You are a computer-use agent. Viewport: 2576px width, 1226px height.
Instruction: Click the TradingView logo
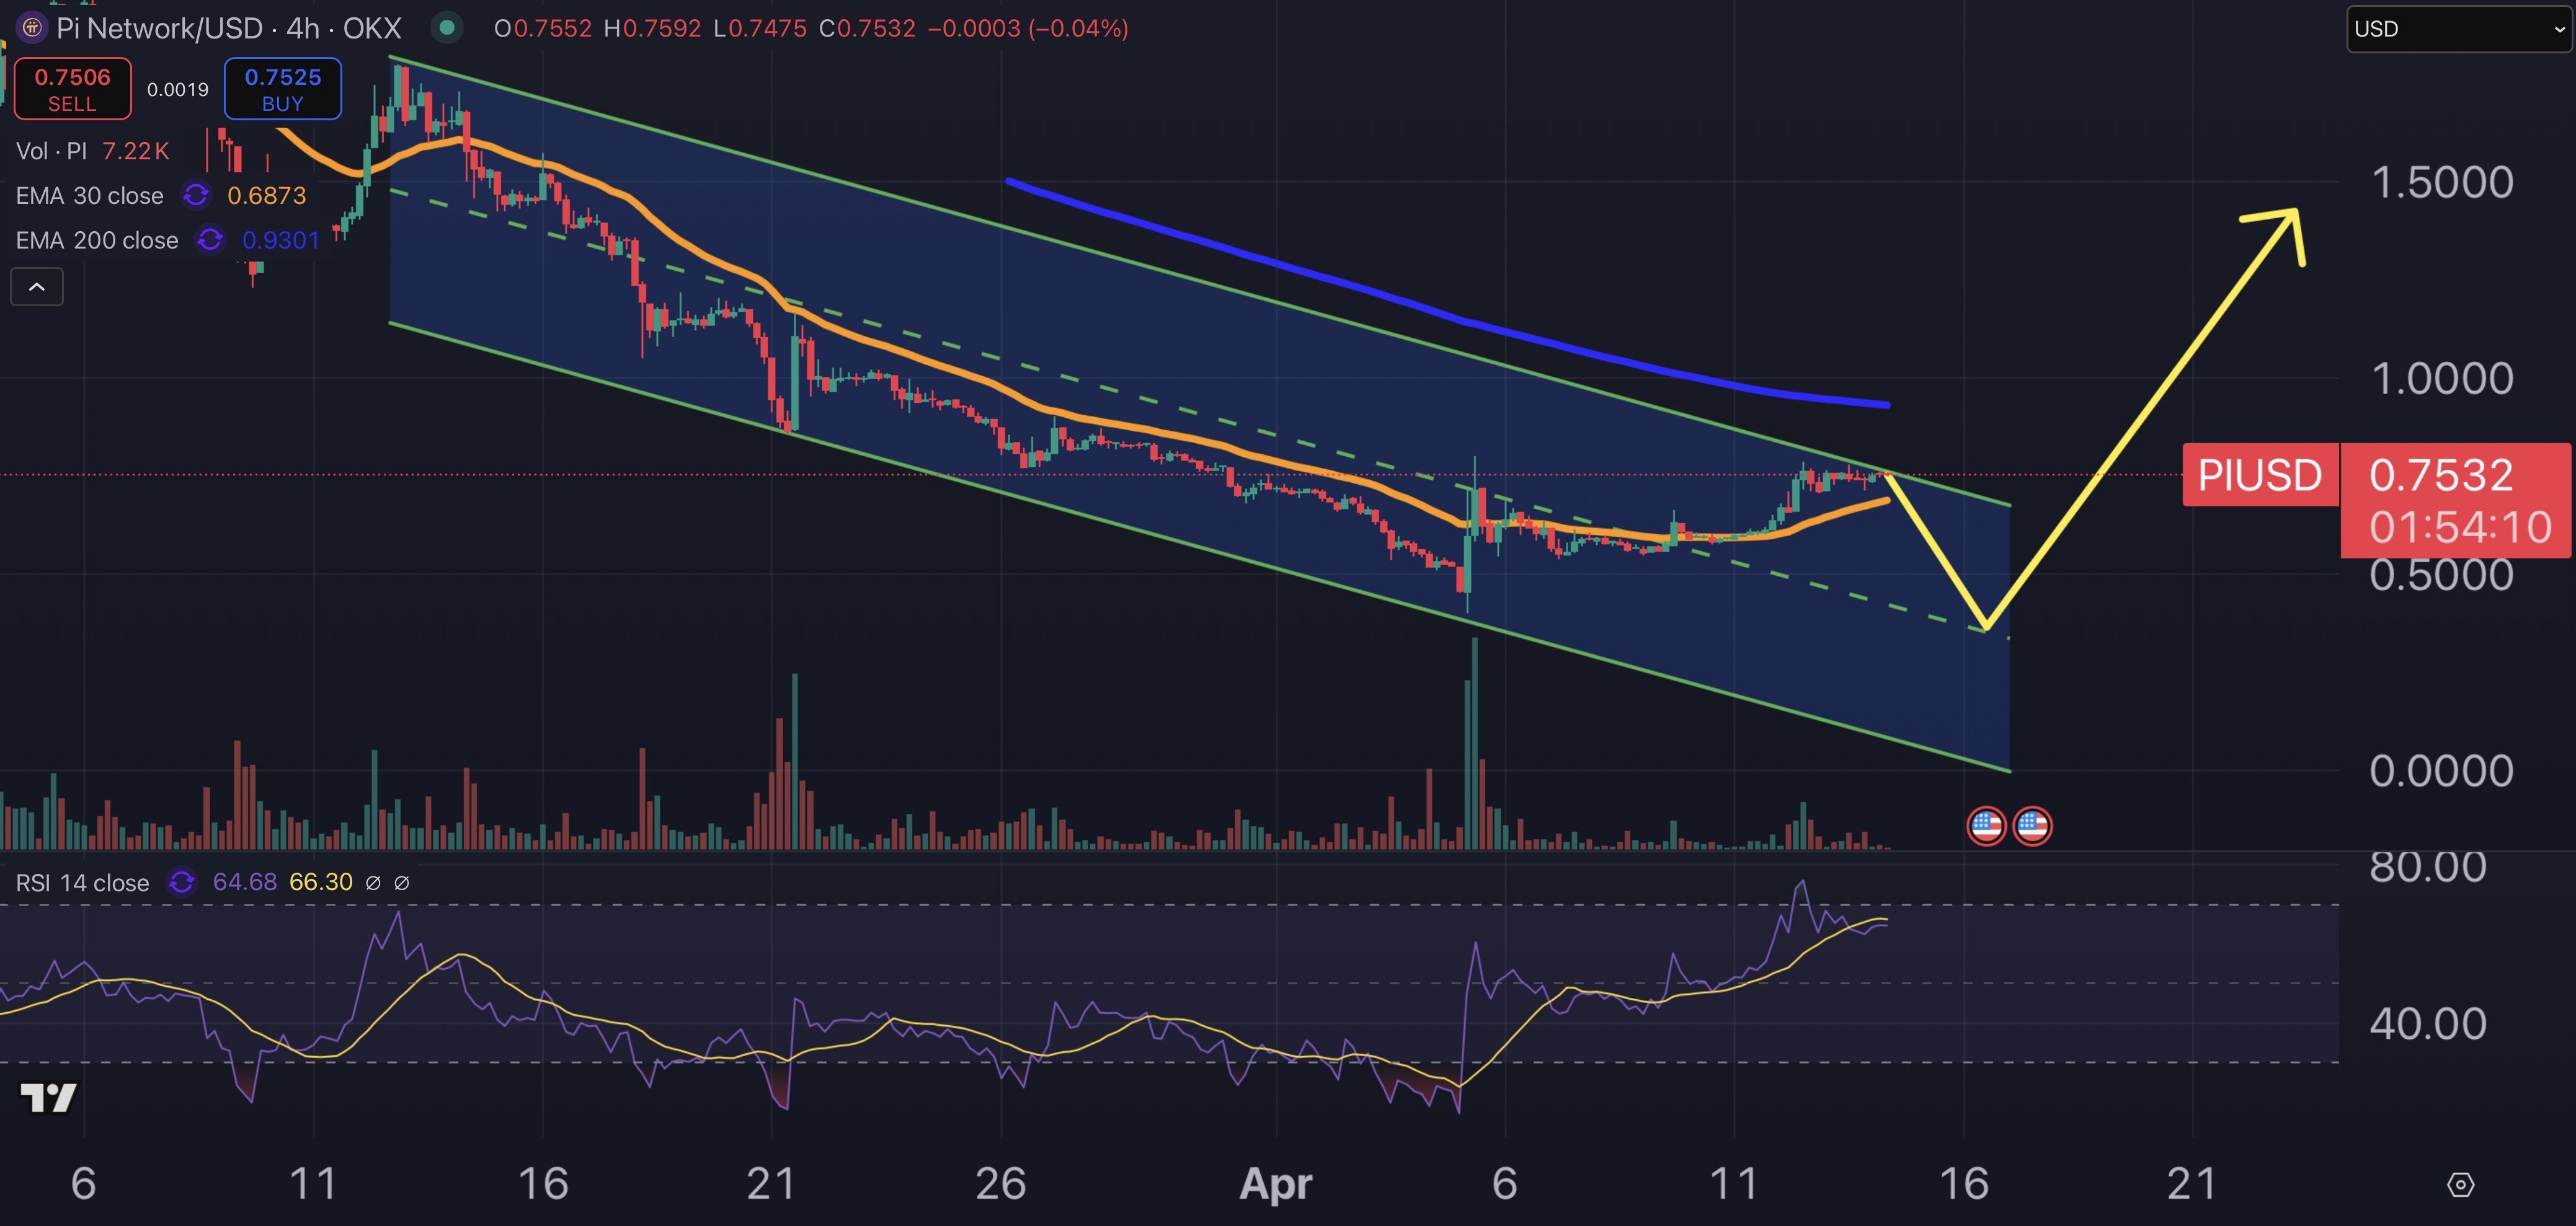pos(48,1098)
